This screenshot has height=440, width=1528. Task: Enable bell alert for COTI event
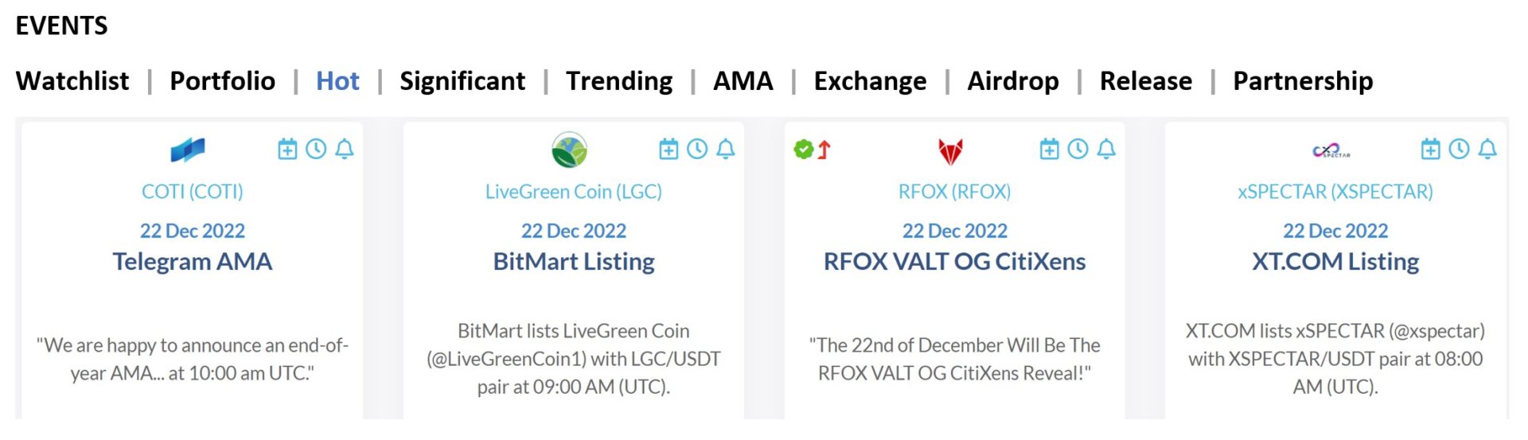coord(344,149)
